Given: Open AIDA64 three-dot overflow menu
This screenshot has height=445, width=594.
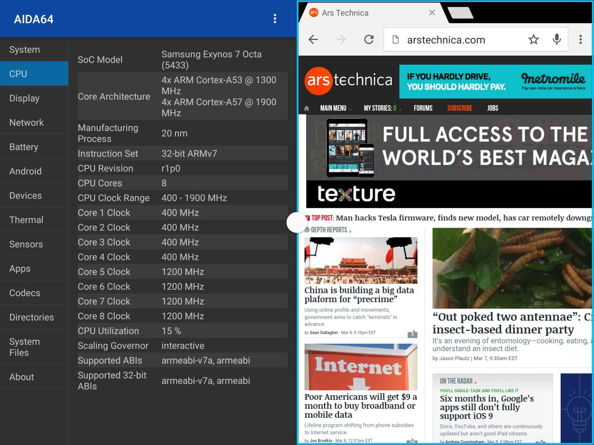Looking at the screenshot, I should coord(275,19).
